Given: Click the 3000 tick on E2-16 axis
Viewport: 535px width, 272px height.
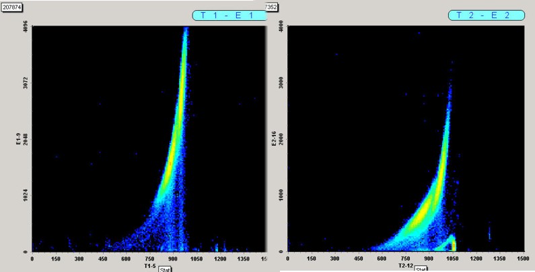Looking at the screenshot, I should 278,82.
